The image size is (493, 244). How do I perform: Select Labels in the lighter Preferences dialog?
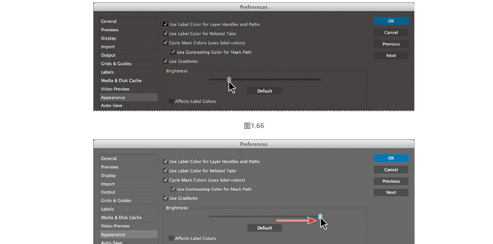click(x=128, y=209)
